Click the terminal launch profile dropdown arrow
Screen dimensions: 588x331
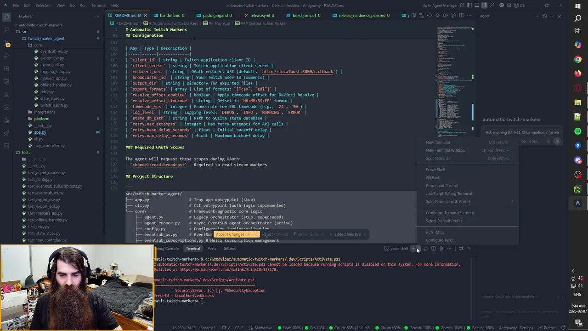pyautogui.click(x=418, y=249)
